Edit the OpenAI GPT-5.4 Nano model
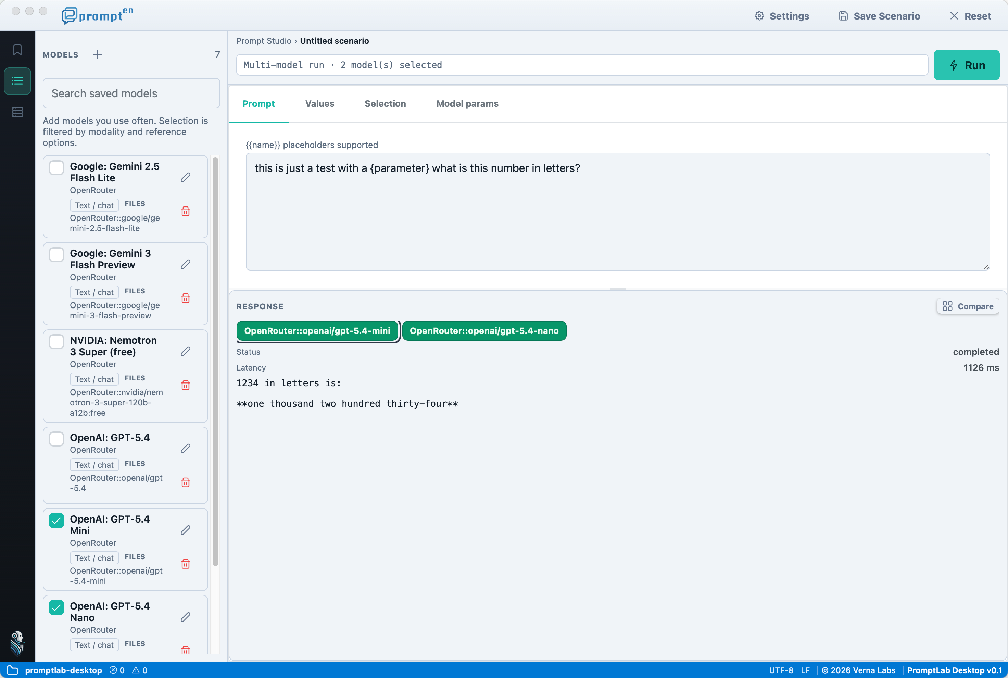Viewport: 1008px width, 678px height. pos(186,617)
